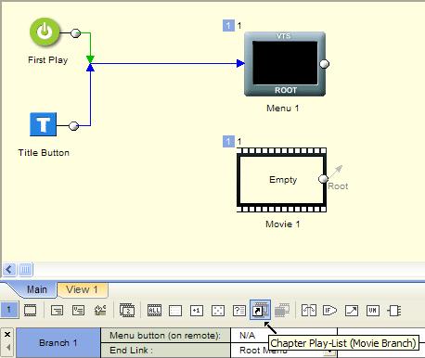This screenshot has height=358, width=425.
Task: Click the IF condition toolbar icon
Action: (x=329, y=310)
